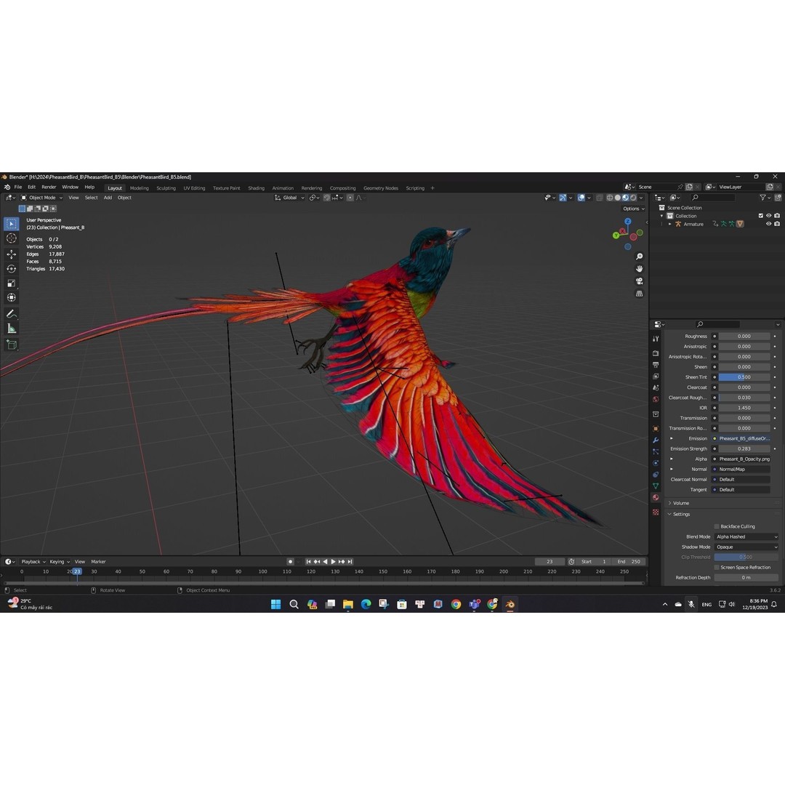Open the Modifier properties wrench tab

coord(656,440)
